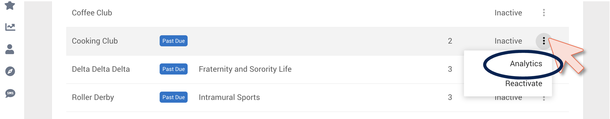This screenshot has height=119, width=610.
Task: Open the analytics chart sidebar icon
Action: [10, 27]
